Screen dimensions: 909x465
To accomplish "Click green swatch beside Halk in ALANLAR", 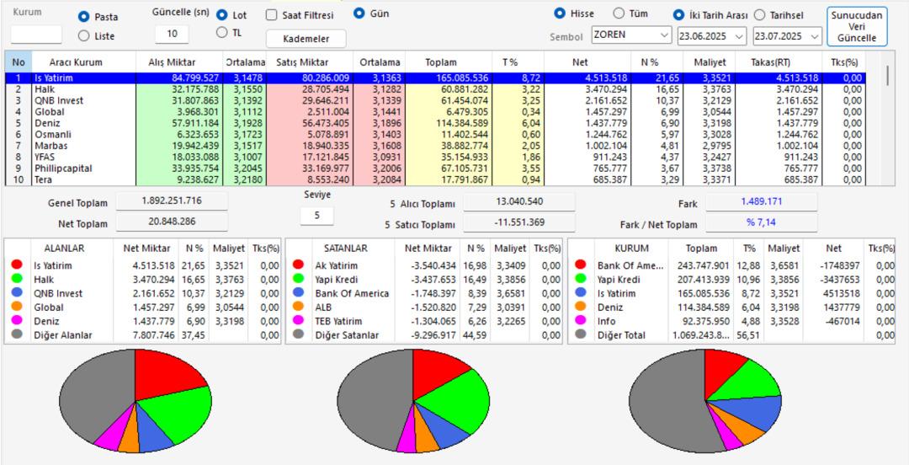I will point(17,279).
